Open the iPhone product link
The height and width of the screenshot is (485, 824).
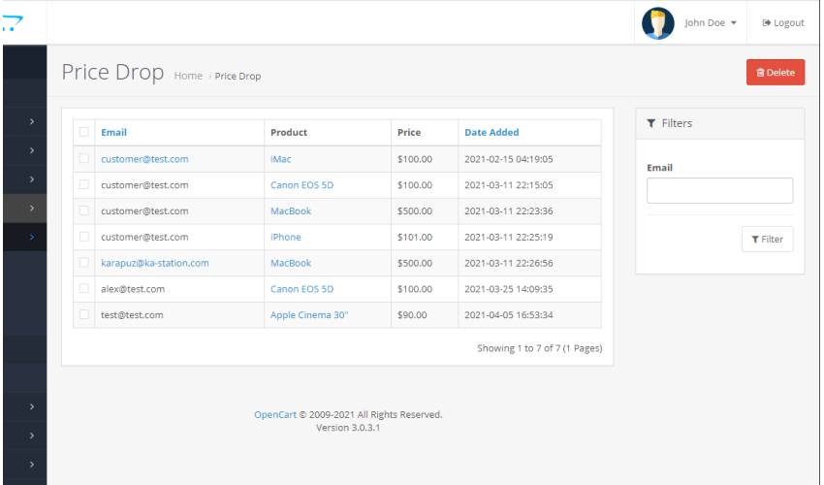click(285, 238)
